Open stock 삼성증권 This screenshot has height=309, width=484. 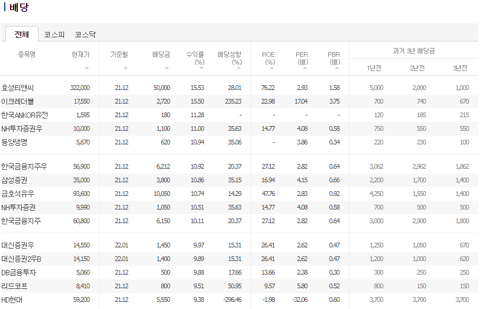[14, 180]
